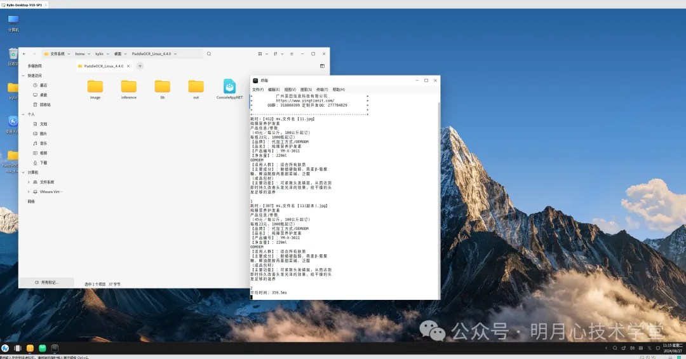Screen dimensions: 686x359
Task: Select the PaddleOCR_Linux_4.4.0 tab
Action: pos(104,66)
